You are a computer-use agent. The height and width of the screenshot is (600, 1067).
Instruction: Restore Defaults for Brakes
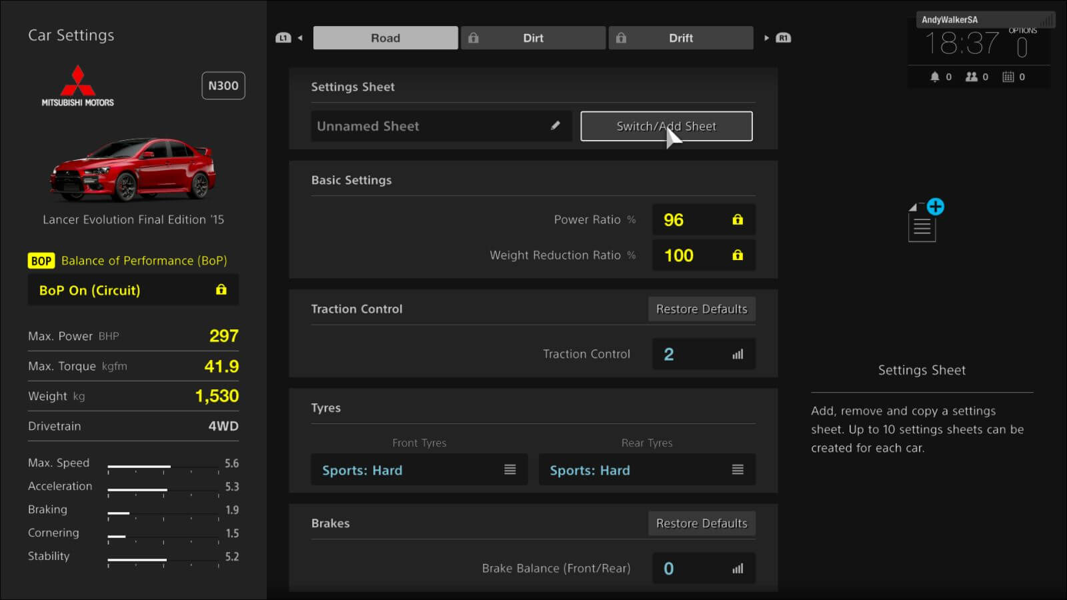(x=702, y=523)
